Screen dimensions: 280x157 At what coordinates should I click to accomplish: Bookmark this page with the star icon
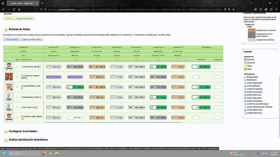pyautogui.click(x=233, y=10)
